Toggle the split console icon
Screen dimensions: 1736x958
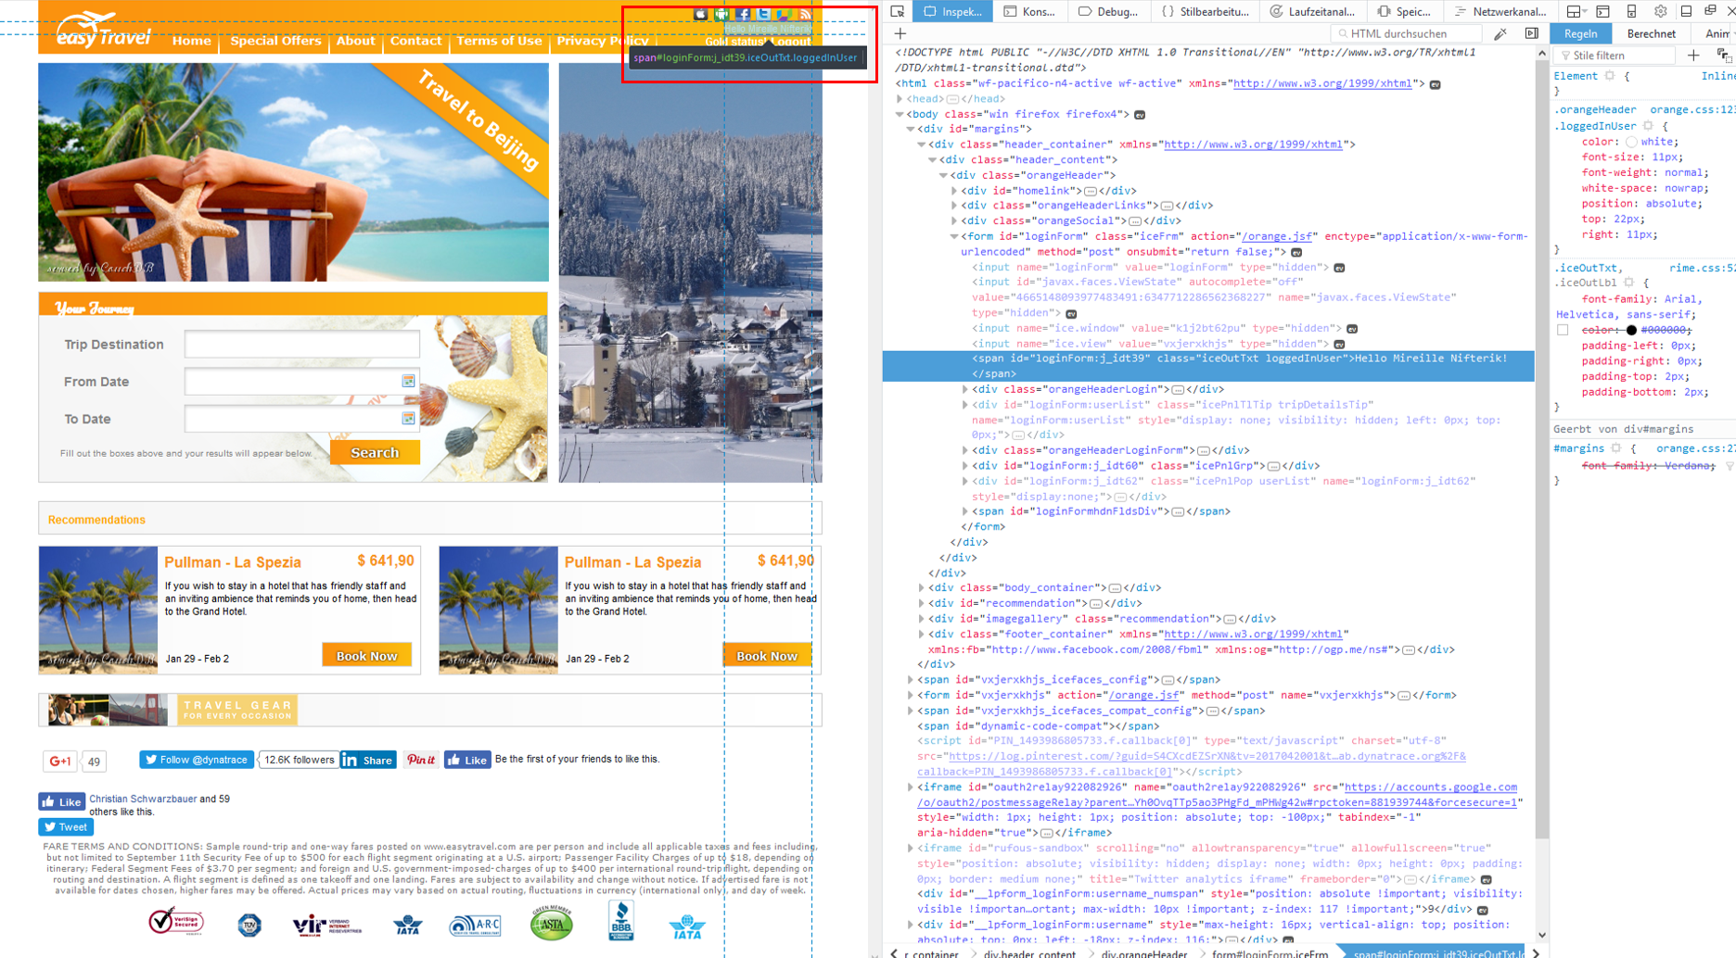1602,11
